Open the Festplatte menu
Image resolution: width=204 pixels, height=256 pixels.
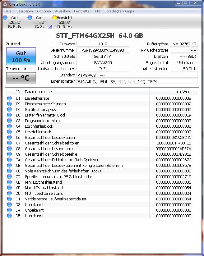(x=82, y=11)
